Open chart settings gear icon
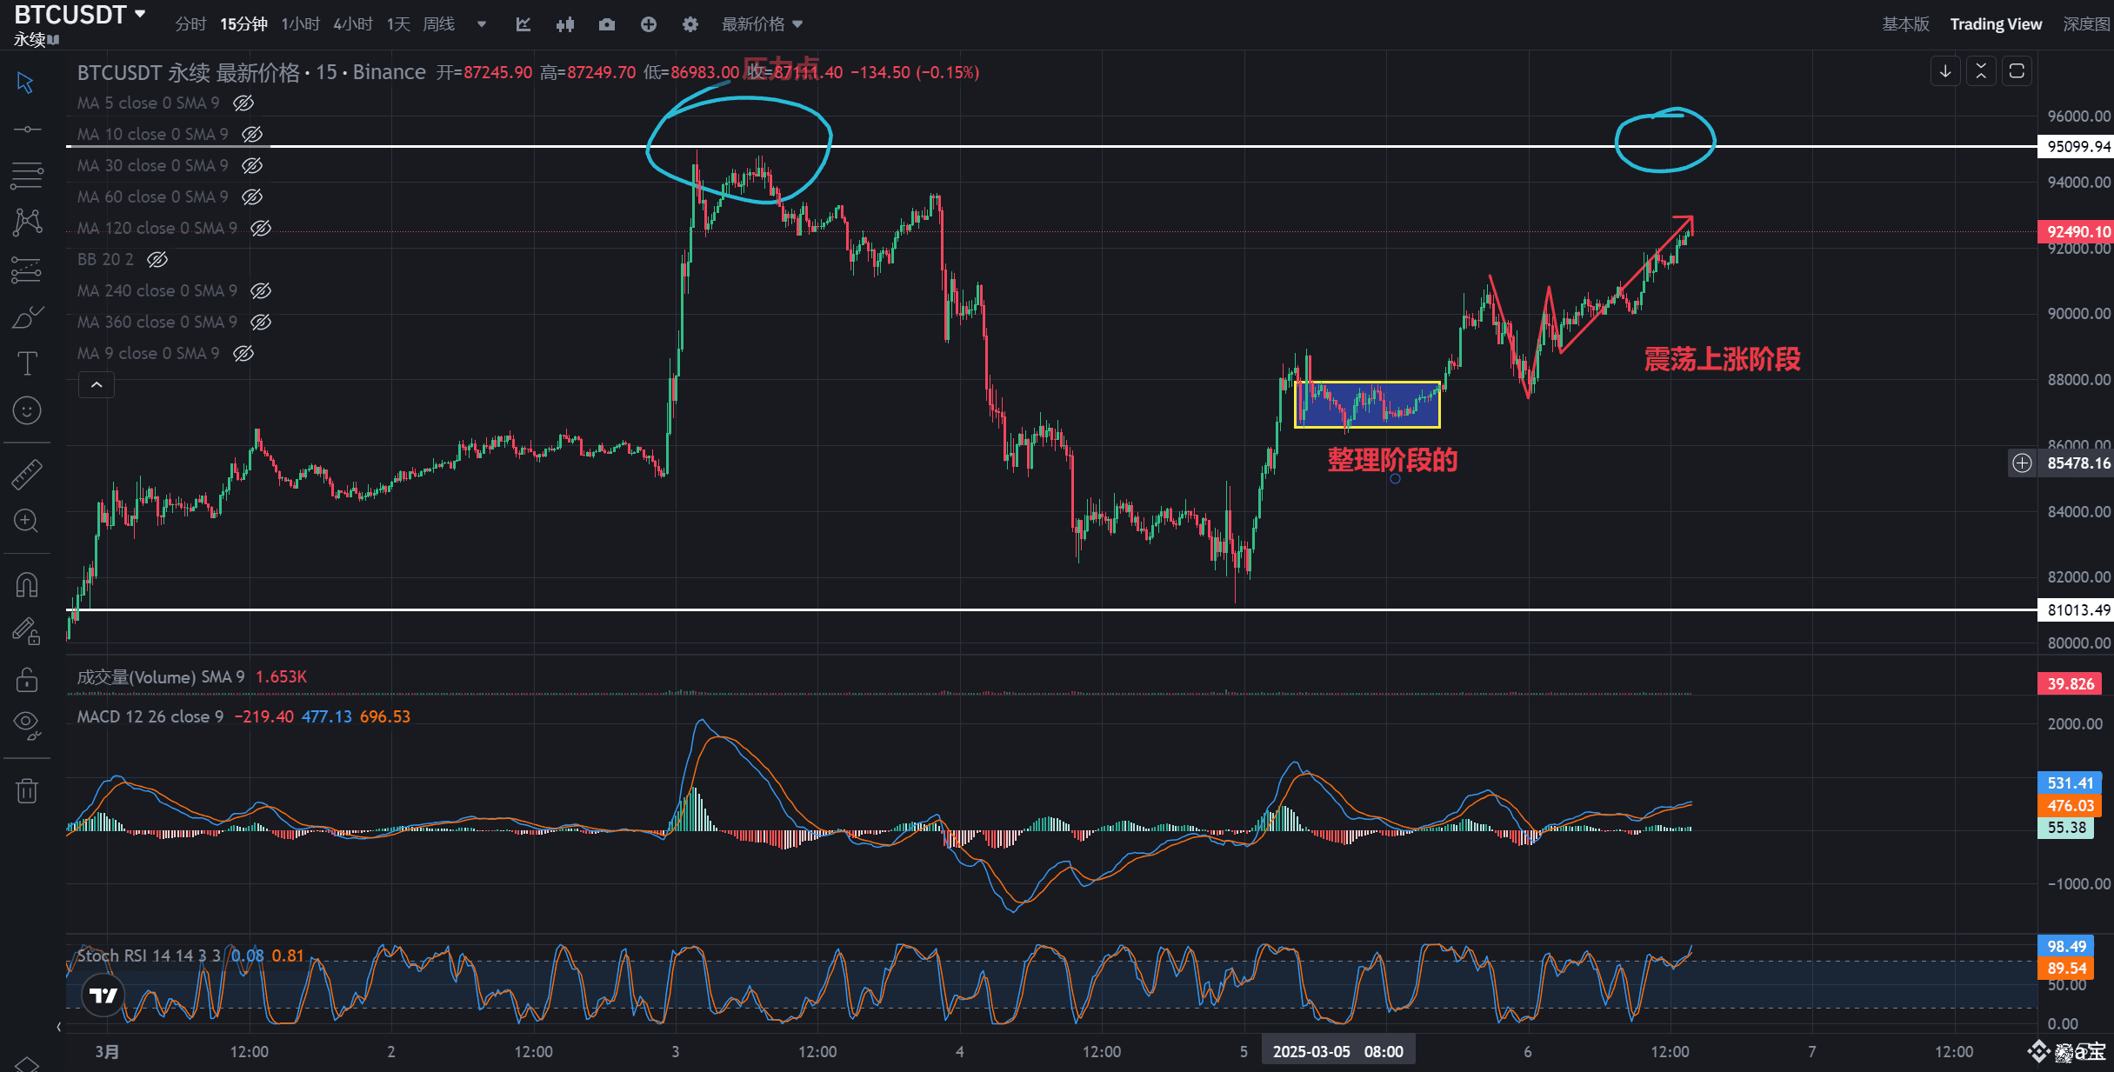 pyautogui.click(x=690, y=24)
